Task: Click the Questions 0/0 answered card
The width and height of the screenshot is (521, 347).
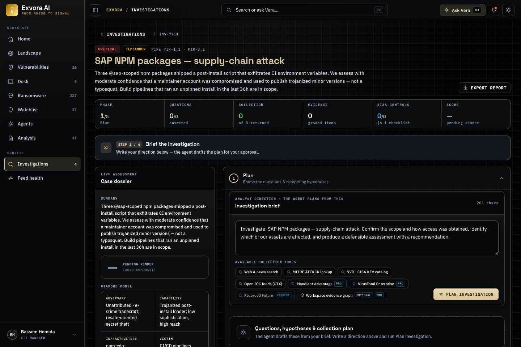Action: pos(199,114)
